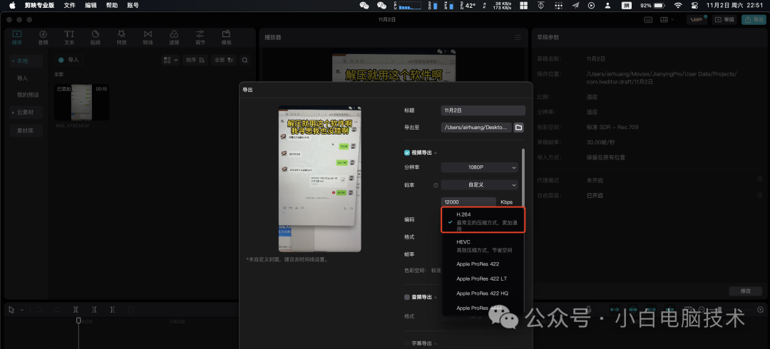770x349 pixels.
Task: Click the export cover preview image
Action: pyautogui.click(x=319, y=179)
